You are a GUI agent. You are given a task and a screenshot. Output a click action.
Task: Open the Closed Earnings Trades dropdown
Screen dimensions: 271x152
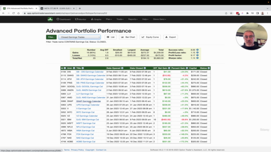(80, 37)
